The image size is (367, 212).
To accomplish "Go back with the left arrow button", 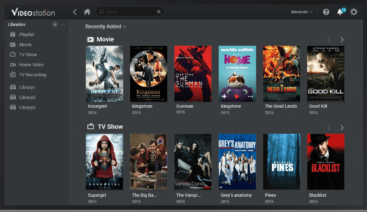I will click(x=75, y=12).
